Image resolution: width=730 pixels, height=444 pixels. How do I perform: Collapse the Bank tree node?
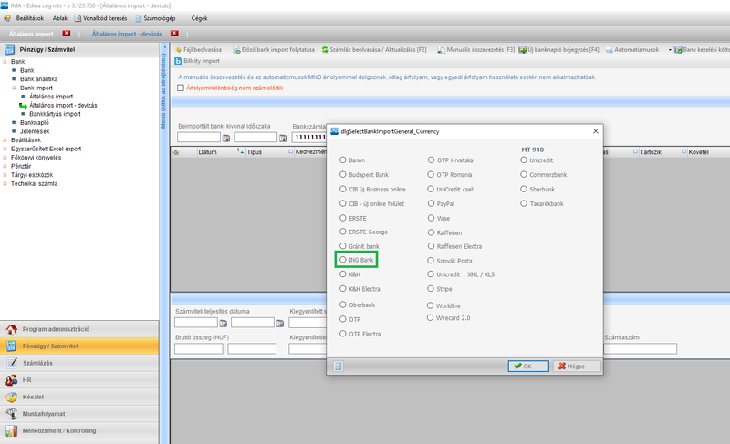5,61
